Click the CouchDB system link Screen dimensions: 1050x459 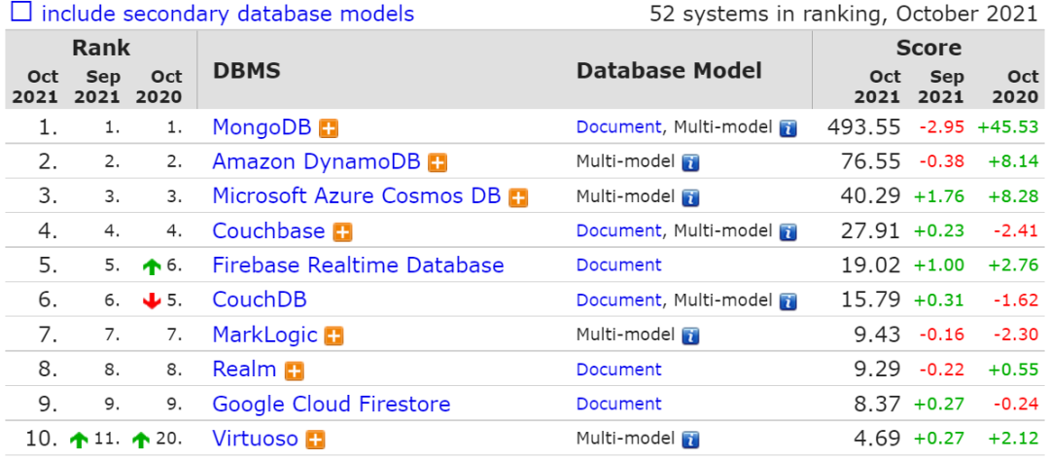point(254,300)
